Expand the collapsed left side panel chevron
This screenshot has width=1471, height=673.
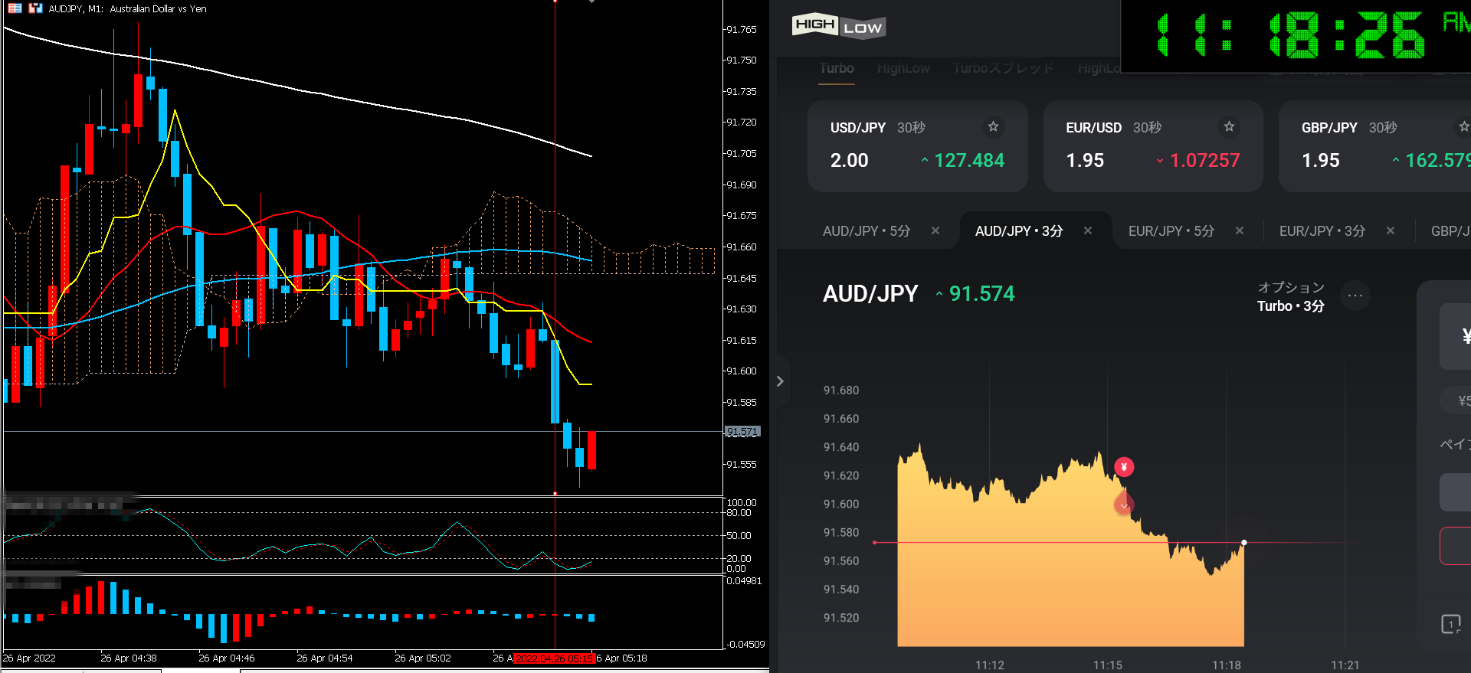[x=780, y=381]
